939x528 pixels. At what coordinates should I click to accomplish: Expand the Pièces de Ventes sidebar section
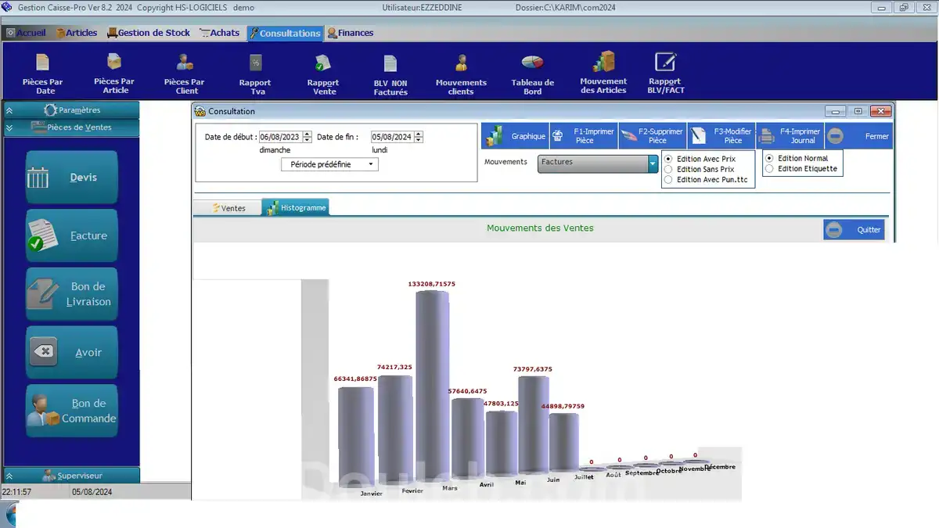71,126
